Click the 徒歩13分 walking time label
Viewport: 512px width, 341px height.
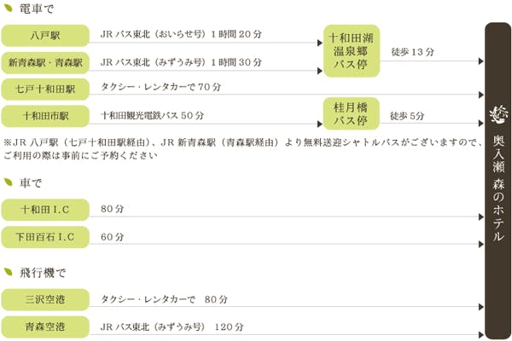(x=412, y=53)
